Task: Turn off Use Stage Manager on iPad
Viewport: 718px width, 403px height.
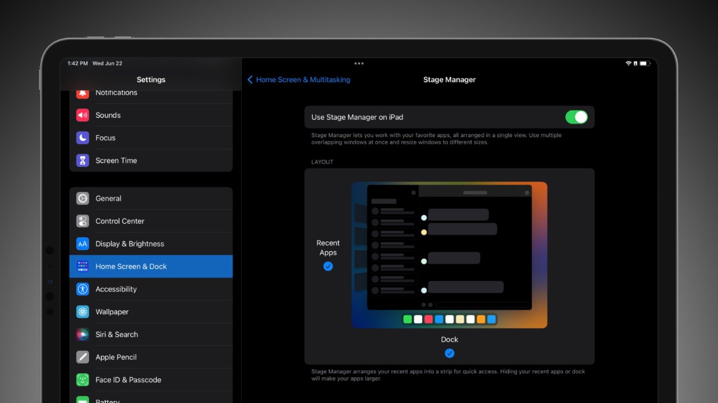Action: click(576, 117)
